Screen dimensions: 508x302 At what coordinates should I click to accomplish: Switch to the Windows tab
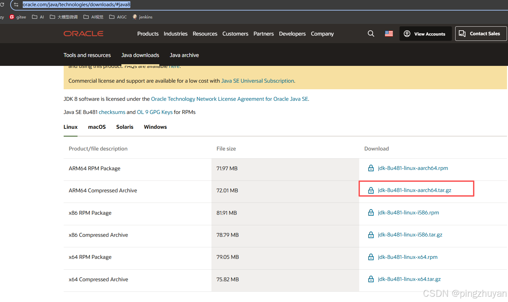tap(155, 127)
